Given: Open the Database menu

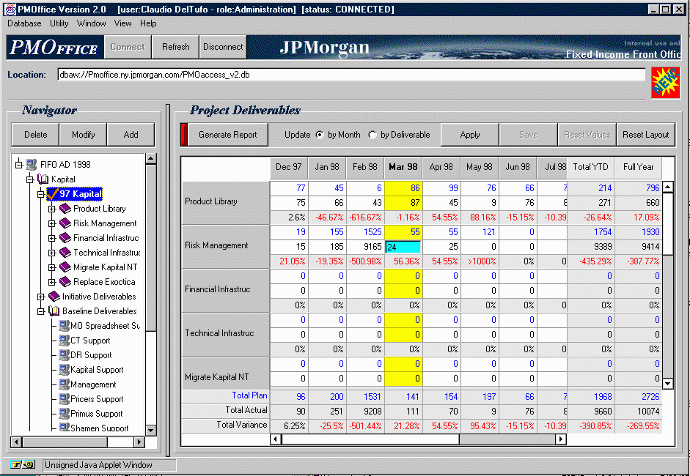Looking at the screenshot, I should pos(24,23).
